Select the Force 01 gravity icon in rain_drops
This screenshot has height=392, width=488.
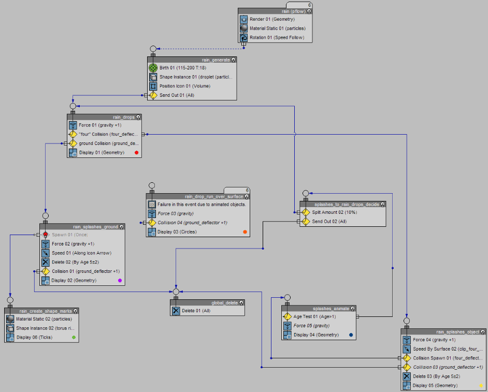pyautogui.click(x=73, y=125)
